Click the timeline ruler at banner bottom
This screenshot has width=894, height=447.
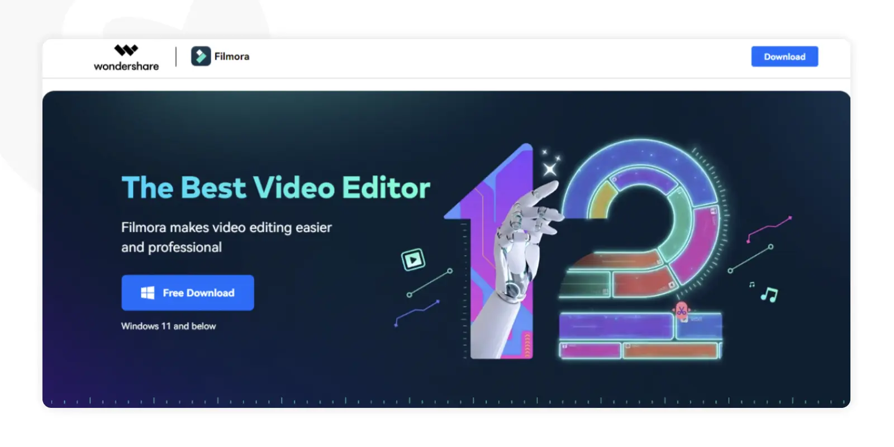point(446,400)
